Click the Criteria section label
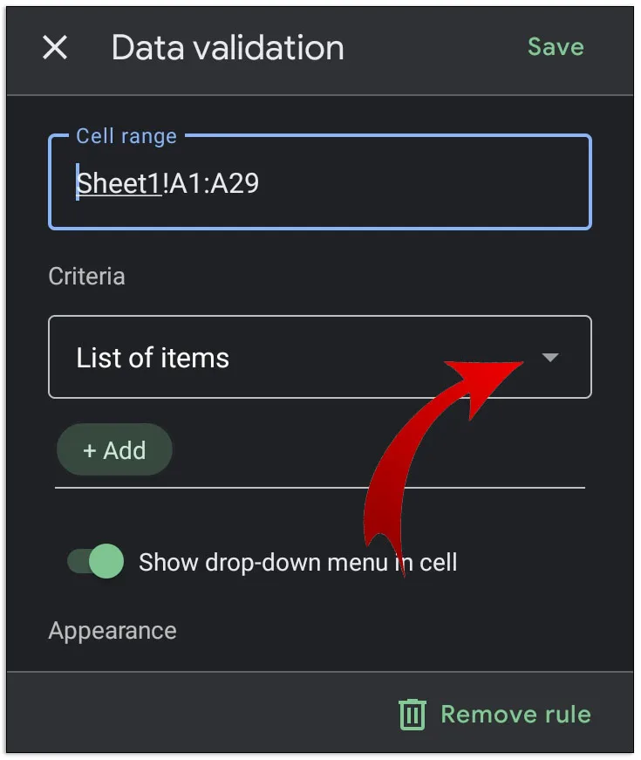Image resolution: width=641 pixels, height=760 pixels. pyautogui.click(x=86, y=277)
